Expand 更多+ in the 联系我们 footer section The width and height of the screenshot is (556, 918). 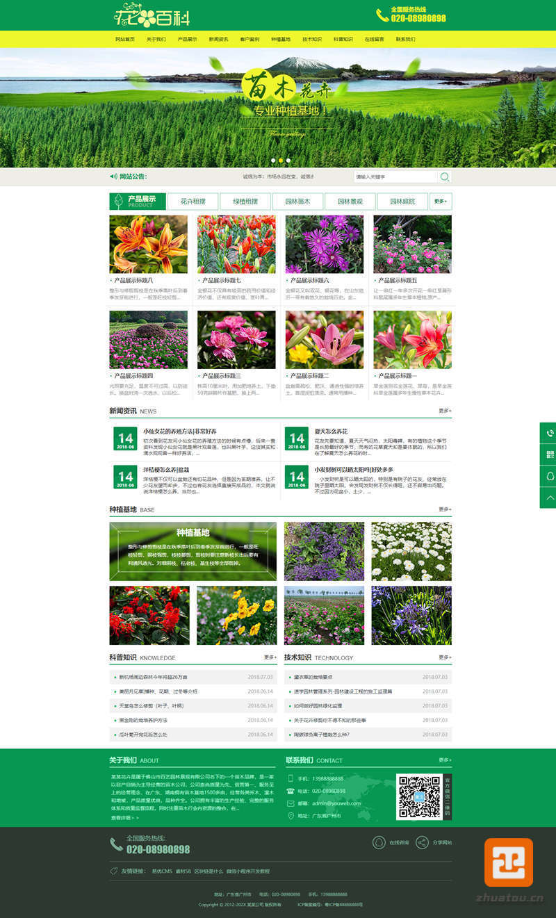[445, 760]
